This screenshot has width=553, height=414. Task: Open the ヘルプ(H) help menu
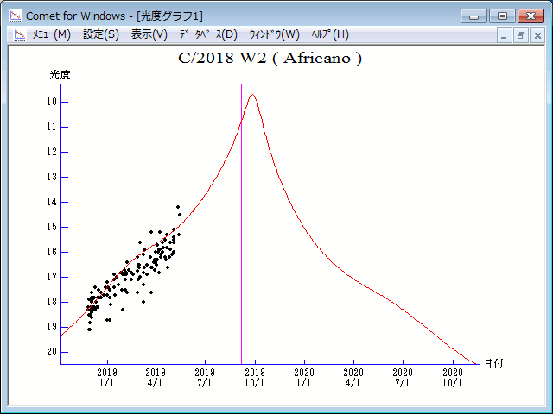tap(328, 34)
